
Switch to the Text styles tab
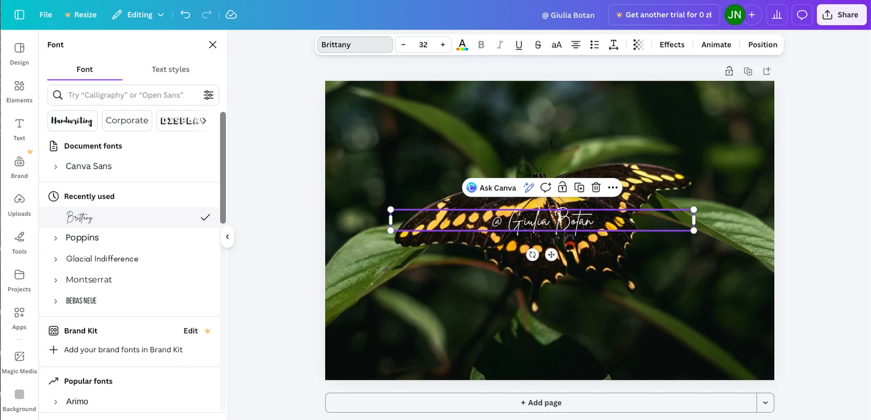[x=170, y=69]
